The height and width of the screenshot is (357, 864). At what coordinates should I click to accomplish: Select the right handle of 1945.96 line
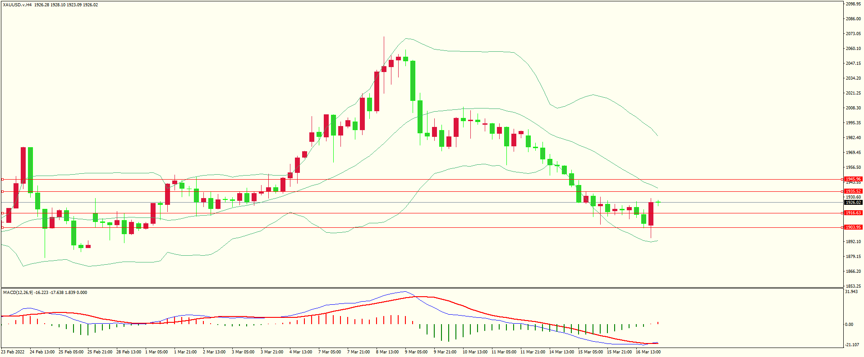[842, 179]
